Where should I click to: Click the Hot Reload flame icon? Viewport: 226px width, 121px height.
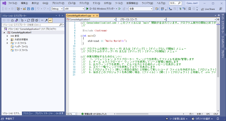click(124, 9)
